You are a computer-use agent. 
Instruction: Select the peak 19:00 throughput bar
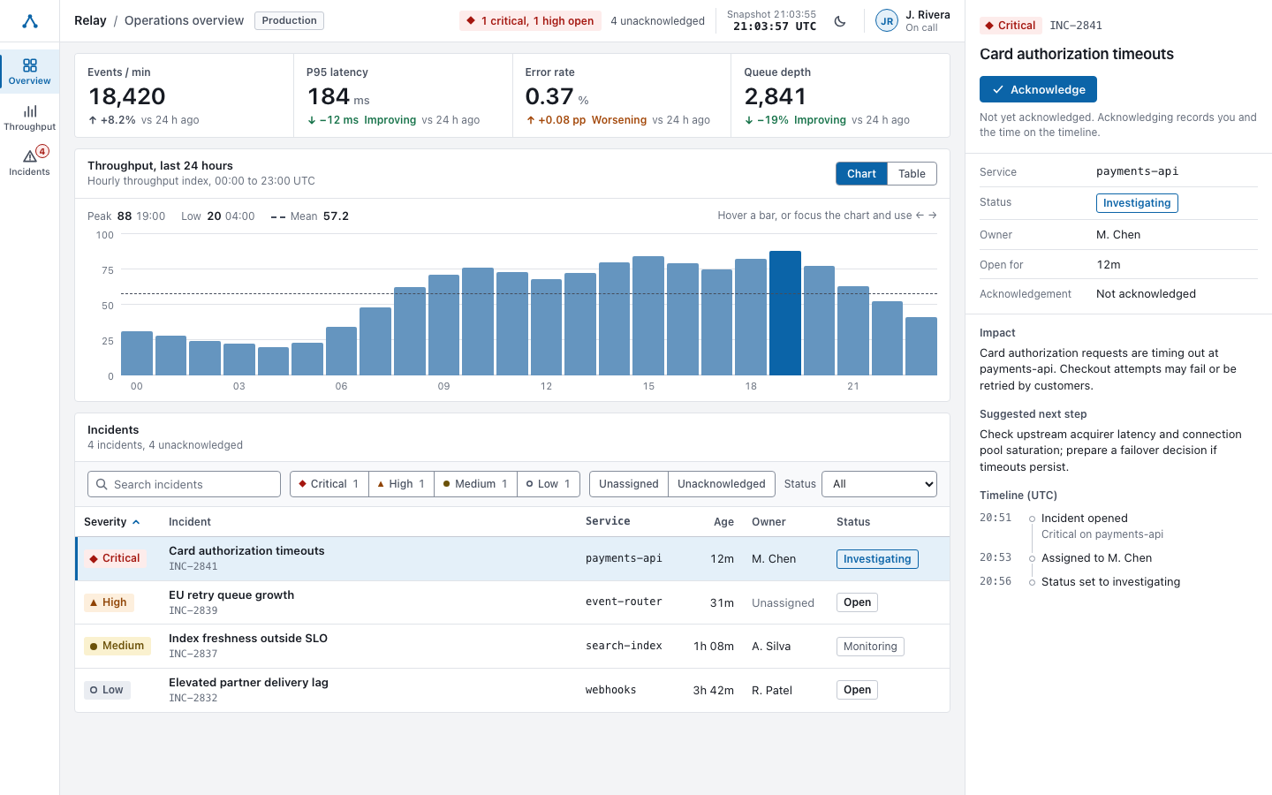tap(785, 314)
